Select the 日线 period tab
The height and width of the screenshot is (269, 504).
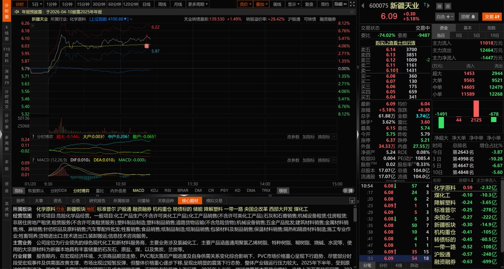coord(146,4)
